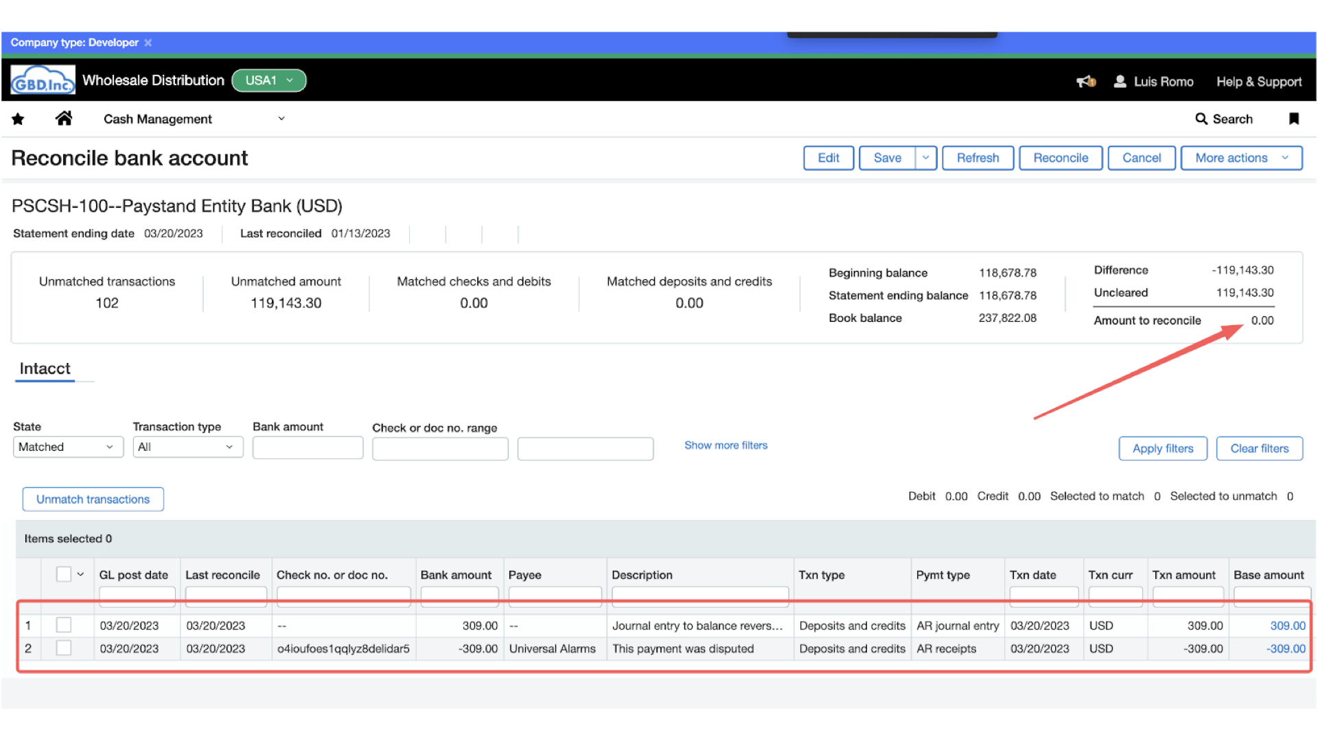Click 'This payment was disputed' description
This screenshot has height=741, width=1318.
pos(683,648)
